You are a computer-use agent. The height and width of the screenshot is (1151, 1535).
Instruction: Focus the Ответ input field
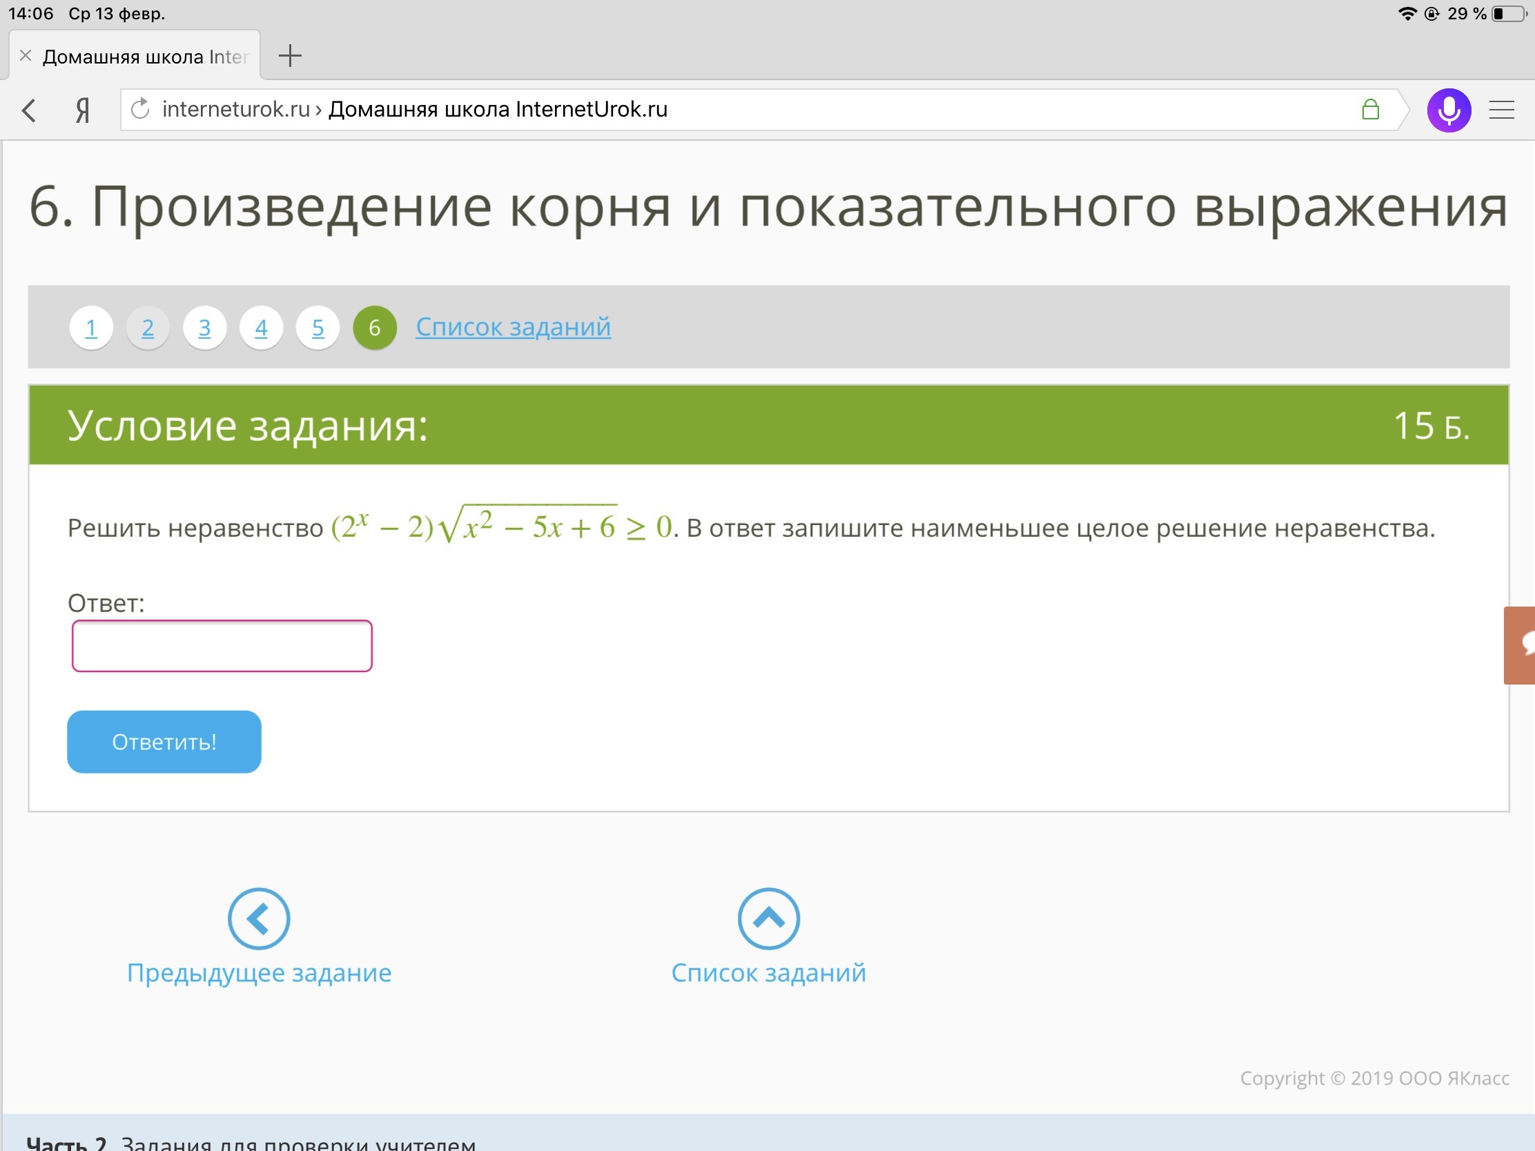tap(222, 646)
